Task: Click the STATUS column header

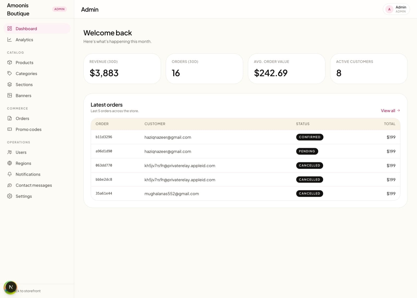Action: coord(303,124)
